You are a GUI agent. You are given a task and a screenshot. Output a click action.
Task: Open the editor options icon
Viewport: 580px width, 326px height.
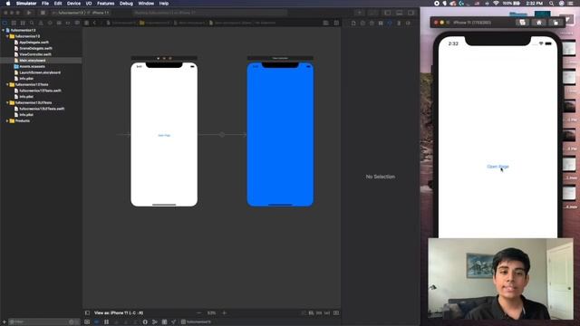(326, 23)
